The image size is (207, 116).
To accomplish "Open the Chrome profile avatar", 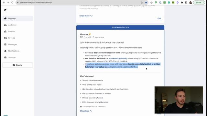I will click(x=191, y=3).
